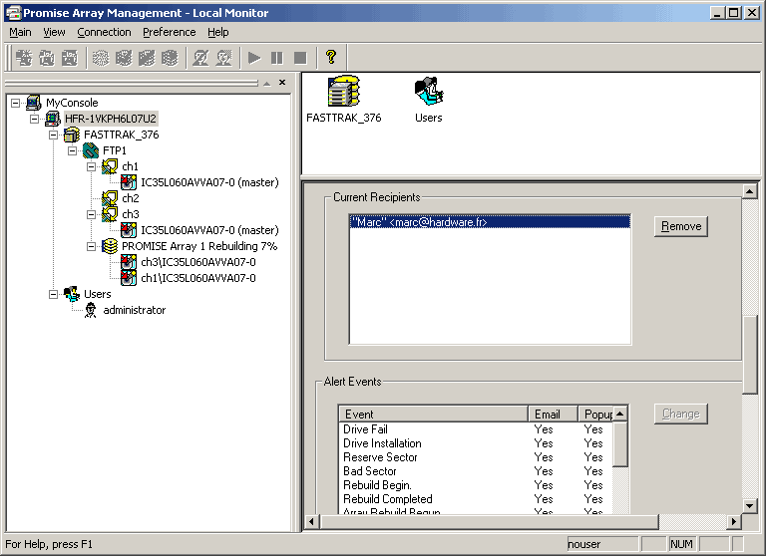Viewport: 766px width, 556px height.
Task: Collapse the Users tree node
Action: click(x=53, y=294)
